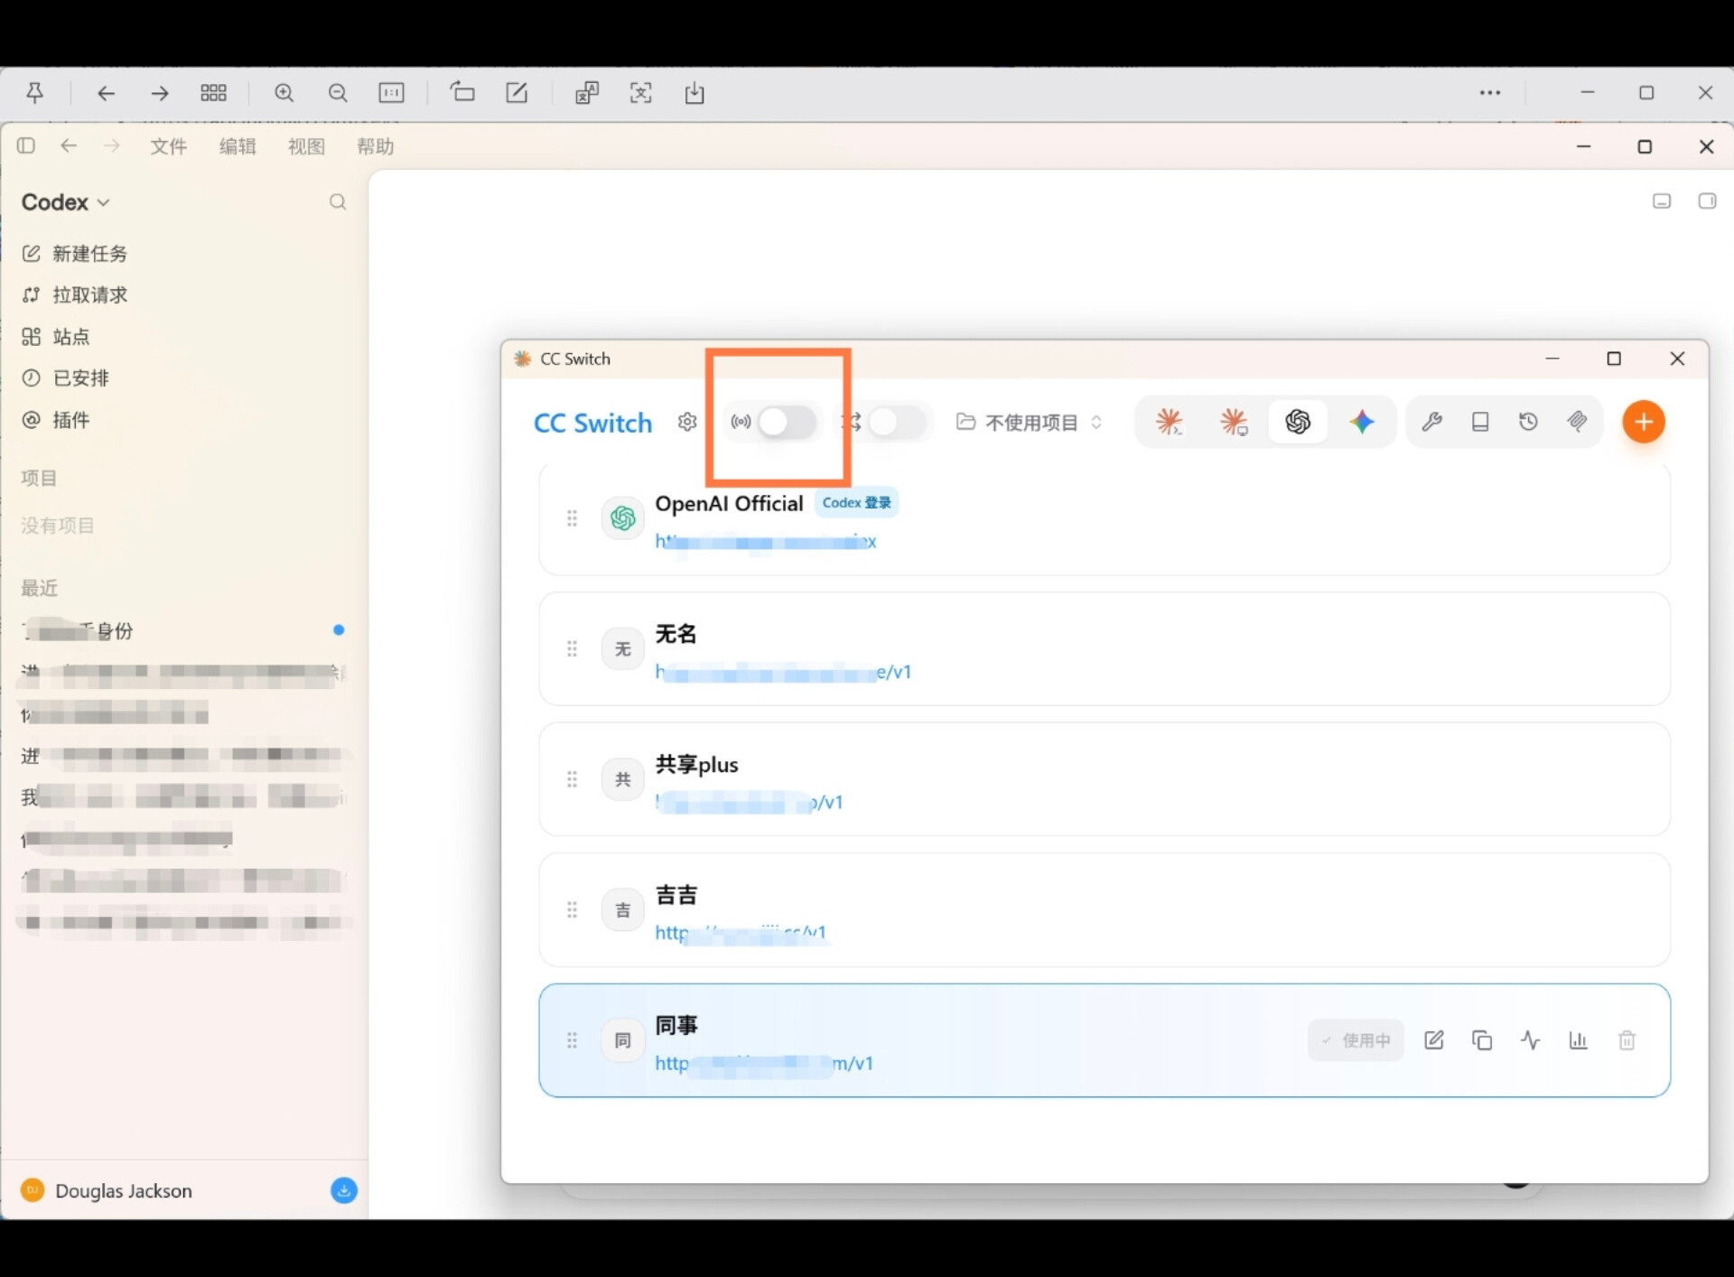The height and width of the screenshot is (1277, 1734).
Task: Toggle the proxy switch beside the broadcast icon
Action: pos(787,422)
